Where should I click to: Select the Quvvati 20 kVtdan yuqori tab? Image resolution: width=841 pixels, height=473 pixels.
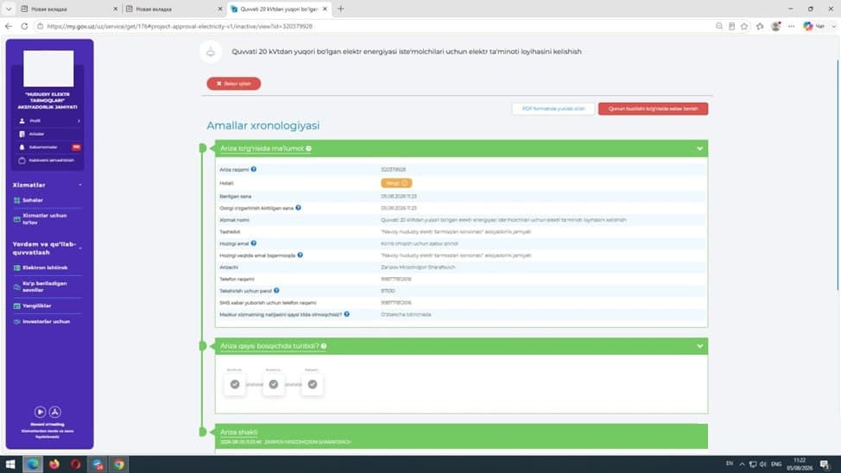280,9
